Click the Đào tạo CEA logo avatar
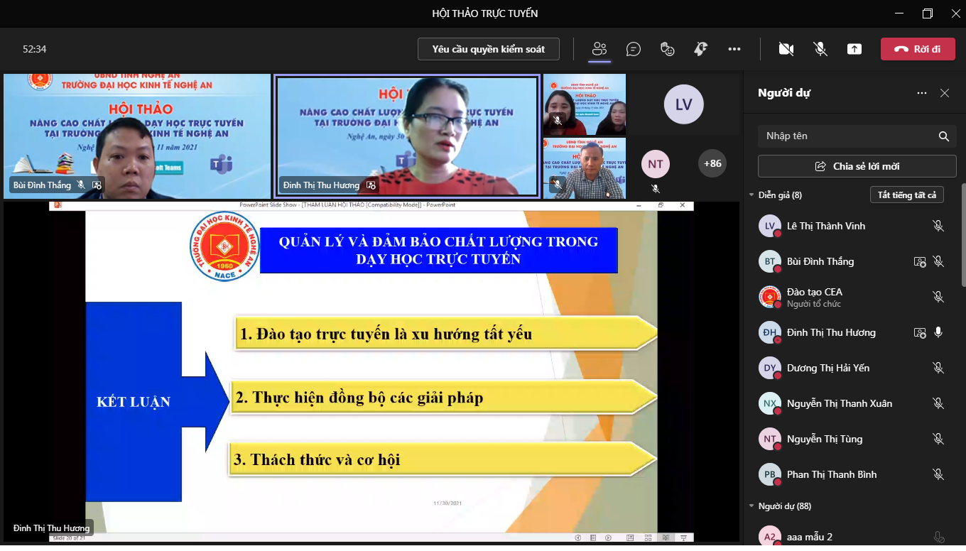Image resolution: width=966 pixels, height=551 pixels. pos(770,297)
